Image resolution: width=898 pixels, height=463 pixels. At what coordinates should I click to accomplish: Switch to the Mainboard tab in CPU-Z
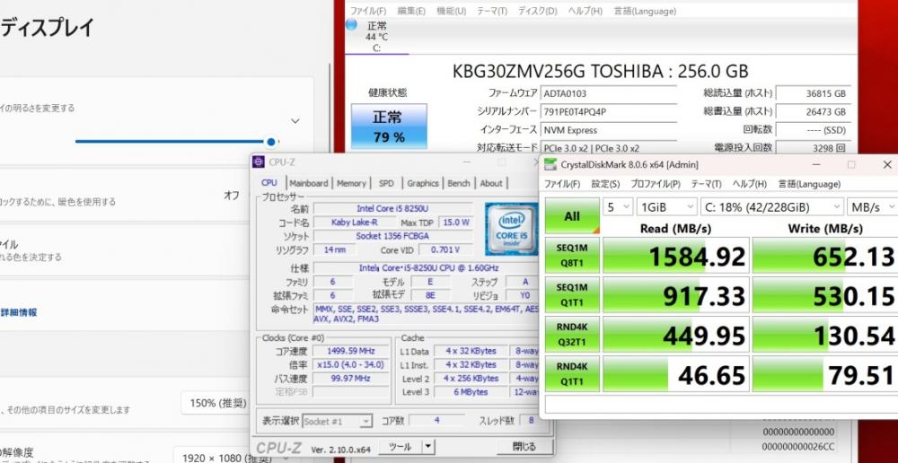click(x=309, y=183)
